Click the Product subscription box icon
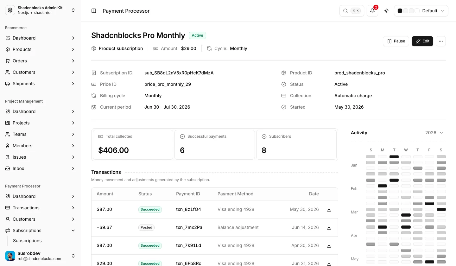The height and width of the screenshot is (266, 456). pyautogui.click(x=94, y=48)
